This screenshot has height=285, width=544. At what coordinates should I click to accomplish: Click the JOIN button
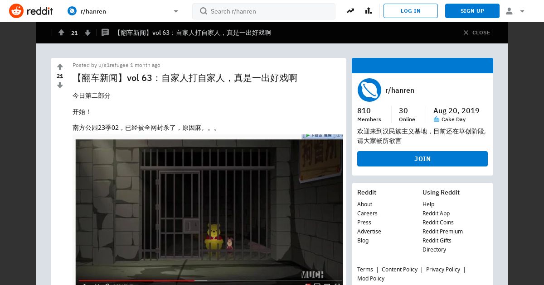pos(423,159)
